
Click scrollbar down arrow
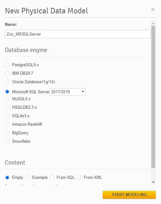(x=153, y=182)
